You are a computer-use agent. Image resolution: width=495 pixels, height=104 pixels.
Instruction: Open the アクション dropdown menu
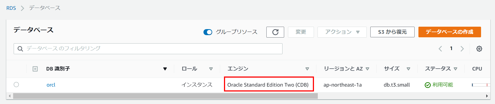(x=342, y=32)
